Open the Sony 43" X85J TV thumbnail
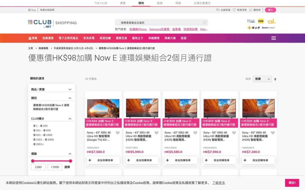The image size is (305, 190). pyautogui.click(x=103, y=108)
